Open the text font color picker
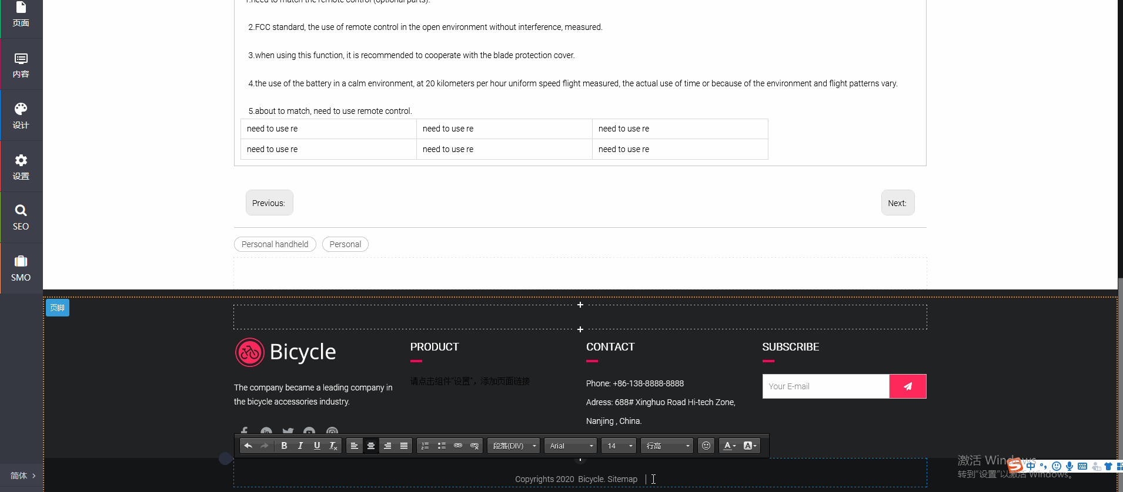This screenshot has width=1123, height=492. pos(729,446)
